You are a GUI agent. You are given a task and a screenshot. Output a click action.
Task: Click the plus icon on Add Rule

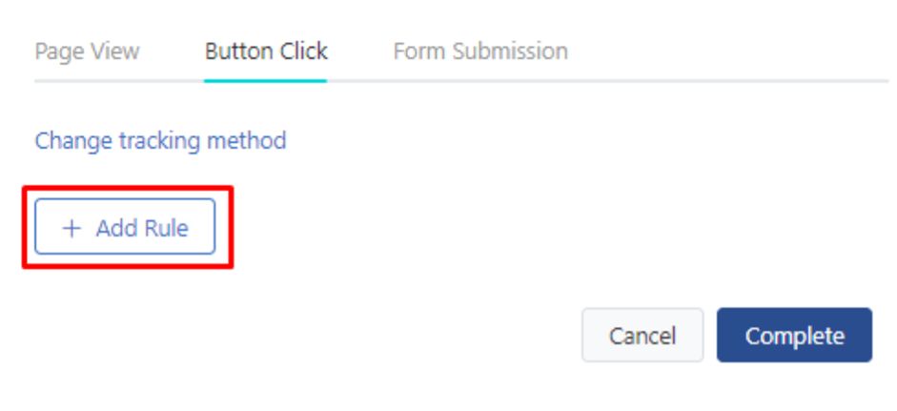[71, 228]
